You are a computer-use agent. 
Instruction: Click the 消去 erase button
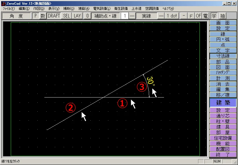223,84
